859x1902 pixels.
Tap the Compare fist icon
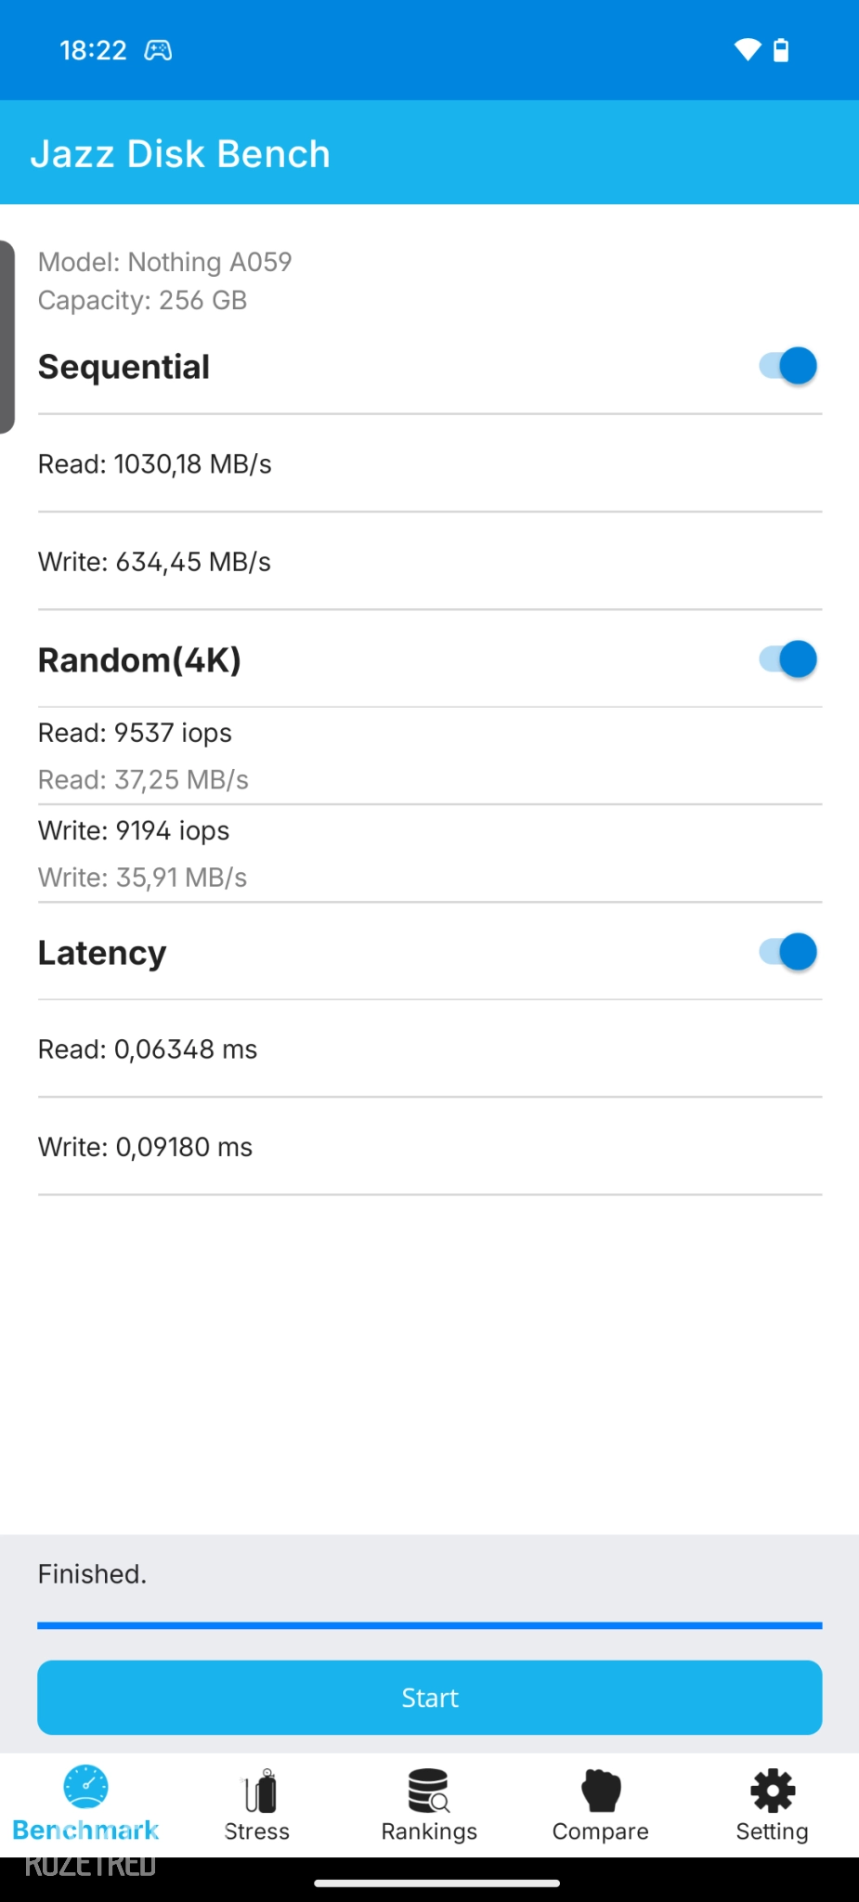[601, 1791]
